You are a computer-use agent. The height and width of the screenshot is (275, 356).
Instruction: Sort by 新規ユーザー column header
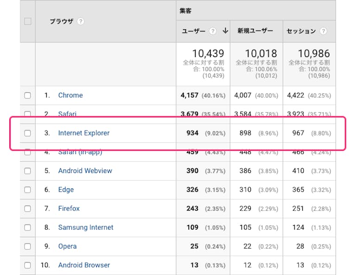(255, 31)
